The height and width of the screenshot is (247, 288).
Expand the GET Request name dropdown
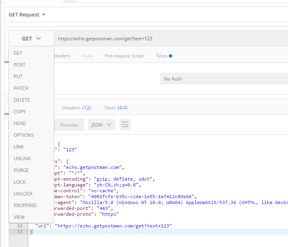(x=27, y=15)
